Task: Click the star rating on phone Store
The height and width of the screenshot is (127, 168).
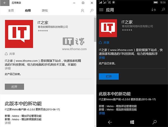Action: point(127,30)
